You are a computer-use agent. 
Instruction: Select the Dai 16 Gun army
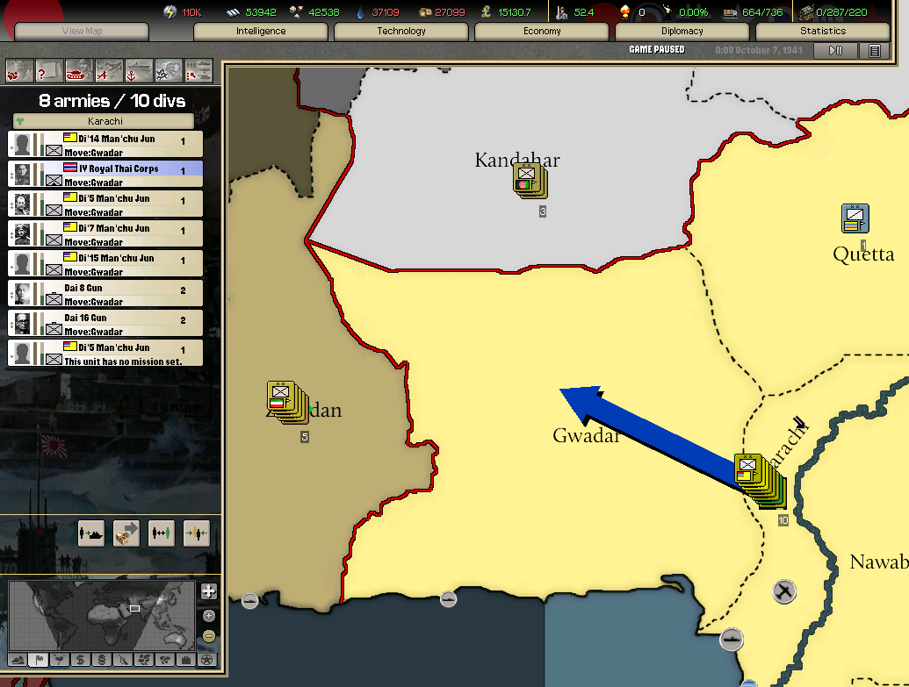coord(105,323)
